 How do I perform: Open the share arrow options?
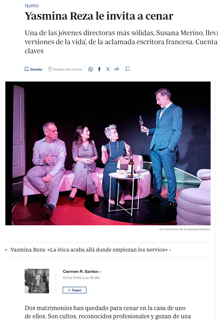pos(117,69)
